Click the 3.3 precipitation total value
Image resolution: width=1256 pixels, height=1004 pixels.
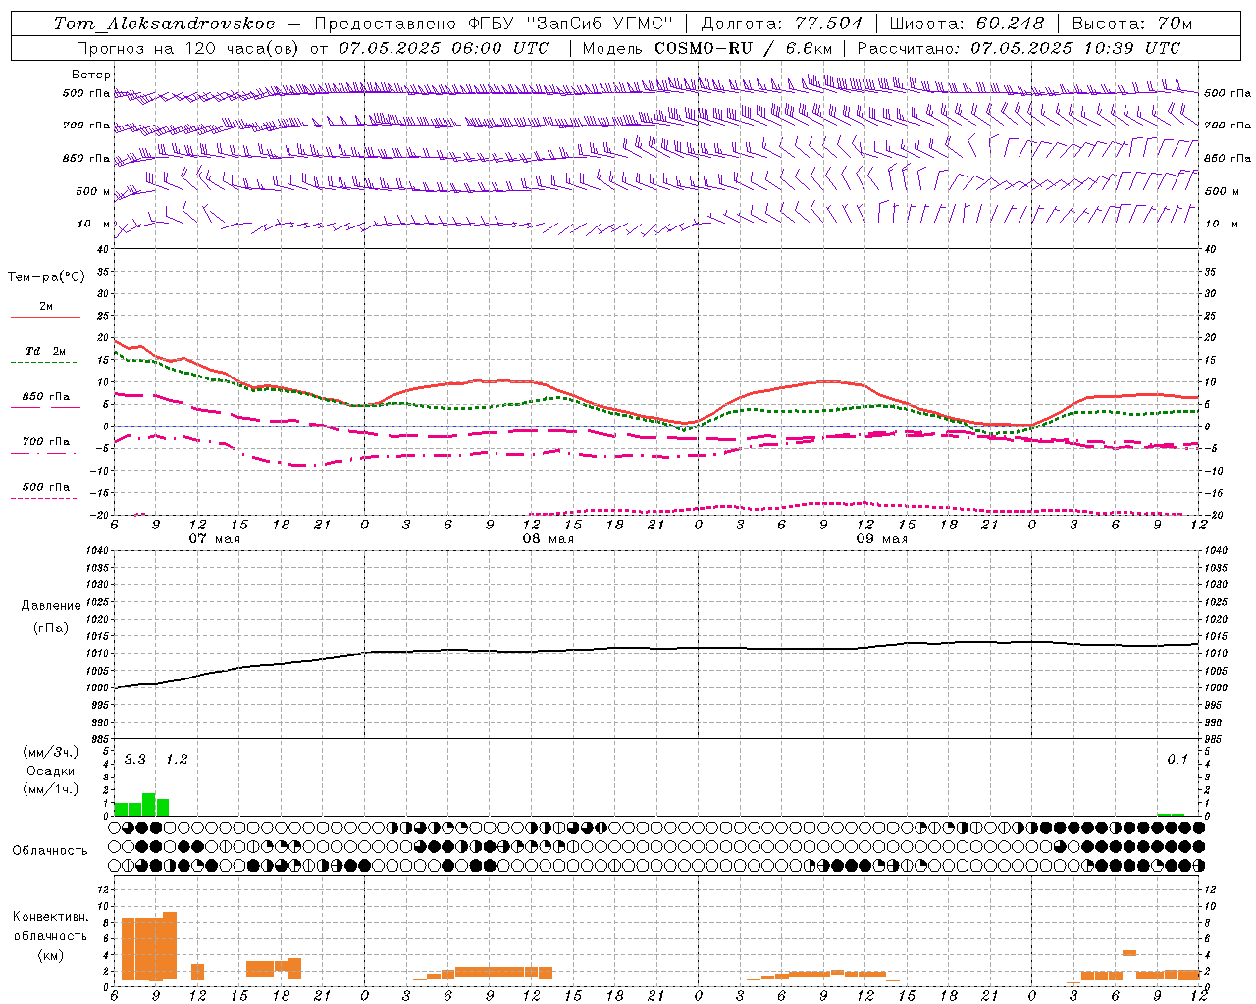pyautogui.click(x=134, y=760)
